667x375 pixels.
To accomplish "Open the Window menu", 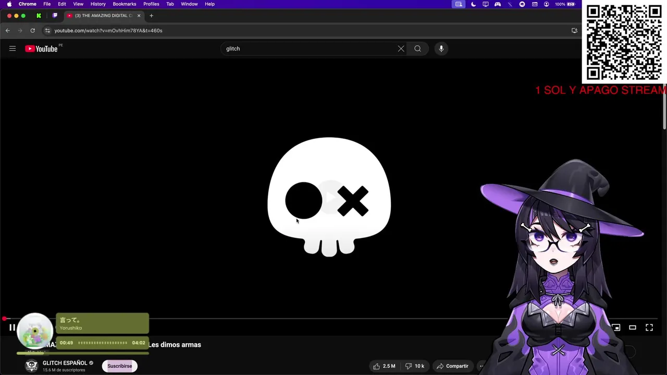I will pos(189,4).
